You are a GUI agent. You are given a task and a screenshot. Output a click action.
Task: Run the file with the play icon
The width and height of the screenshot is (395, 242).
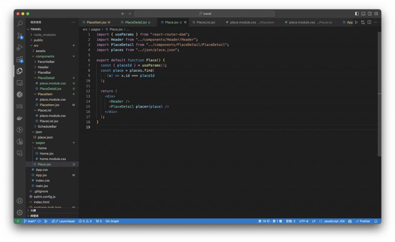coord(356,22)
